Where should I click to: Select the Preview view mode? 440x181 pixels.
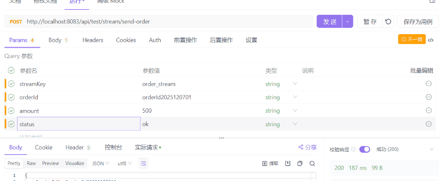pos(50,163)
